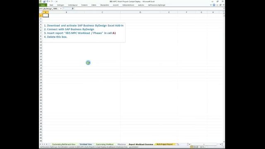The width and height of the screenshot is (265, 149).
Task: Click the insert new worksheet tab icon
Action: pyautogui.click(x=178, y=144)
